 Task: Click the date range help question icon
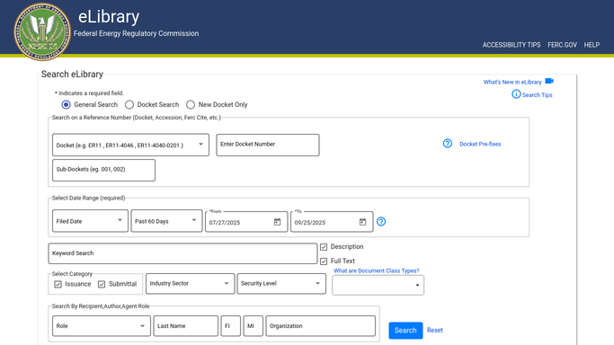point(381,222)
